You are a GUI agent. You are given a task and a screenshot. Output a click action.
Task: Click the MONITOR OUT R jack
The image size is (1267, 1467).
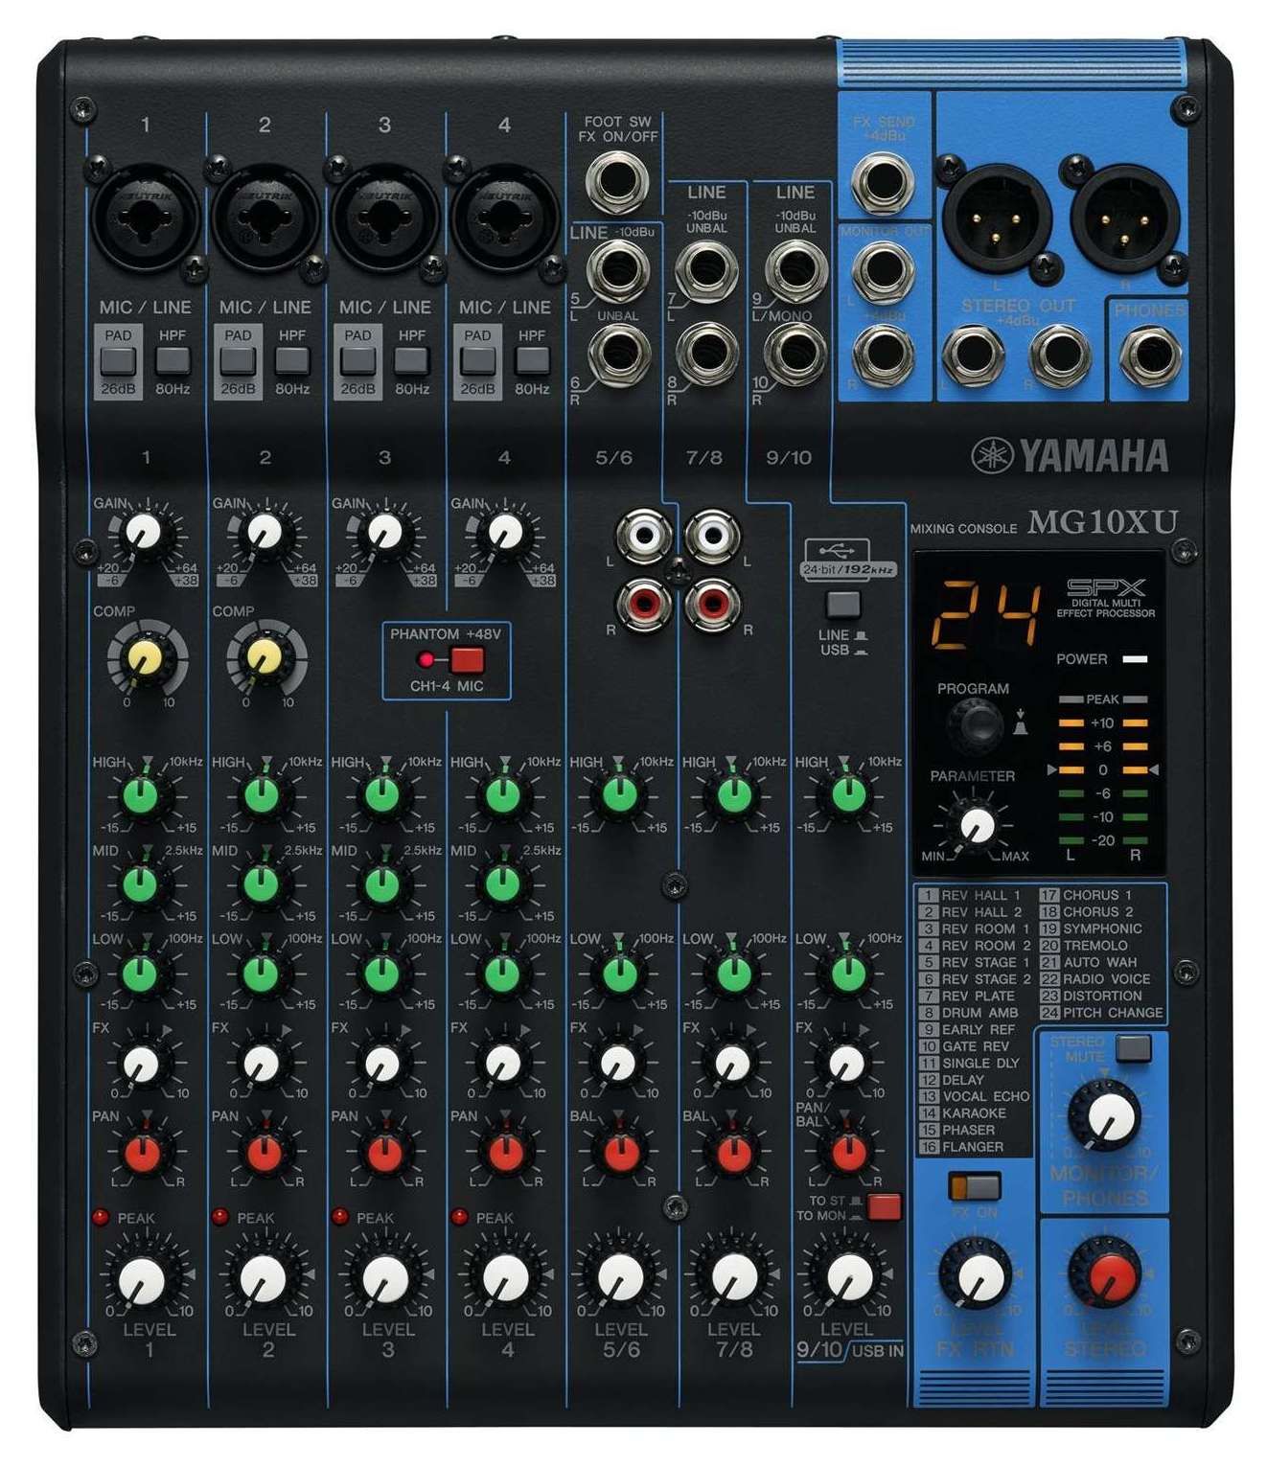883,354
